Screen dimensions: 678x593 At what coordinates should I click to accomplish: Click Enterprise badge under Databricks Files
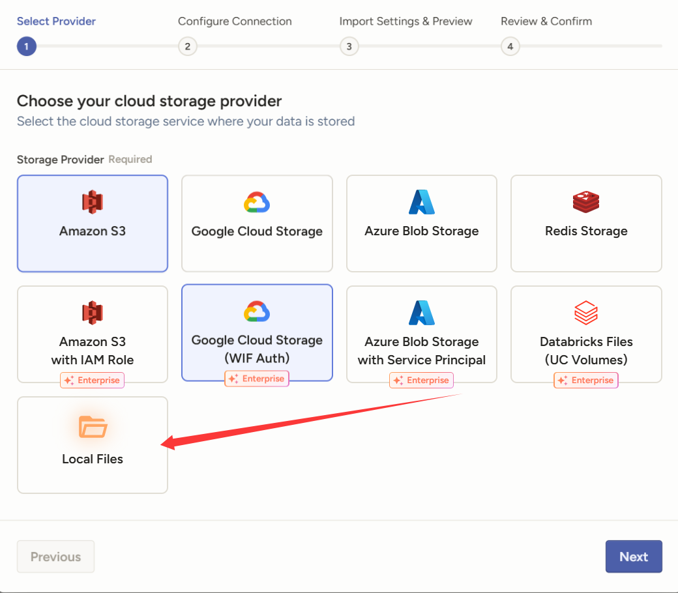(x=586, y=381)
